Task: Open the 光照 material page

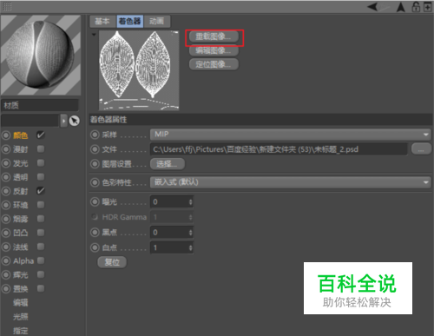Action: (20, 317)
